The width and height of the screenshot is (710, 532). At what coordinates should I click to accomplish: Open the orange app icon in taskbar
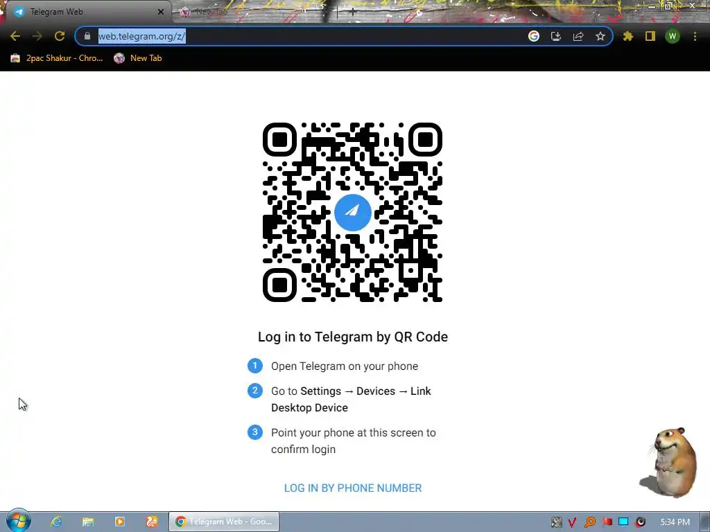tap(152, 522)
